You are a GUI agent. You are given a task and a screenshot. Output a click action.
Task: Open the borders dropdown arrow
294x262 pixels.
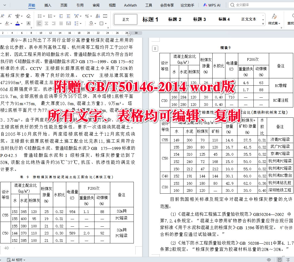[x=106, y=24]
